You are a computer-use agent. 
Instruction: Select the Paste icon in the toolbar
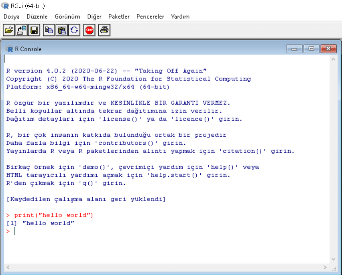pyautogui.click(x=61, y=30)
